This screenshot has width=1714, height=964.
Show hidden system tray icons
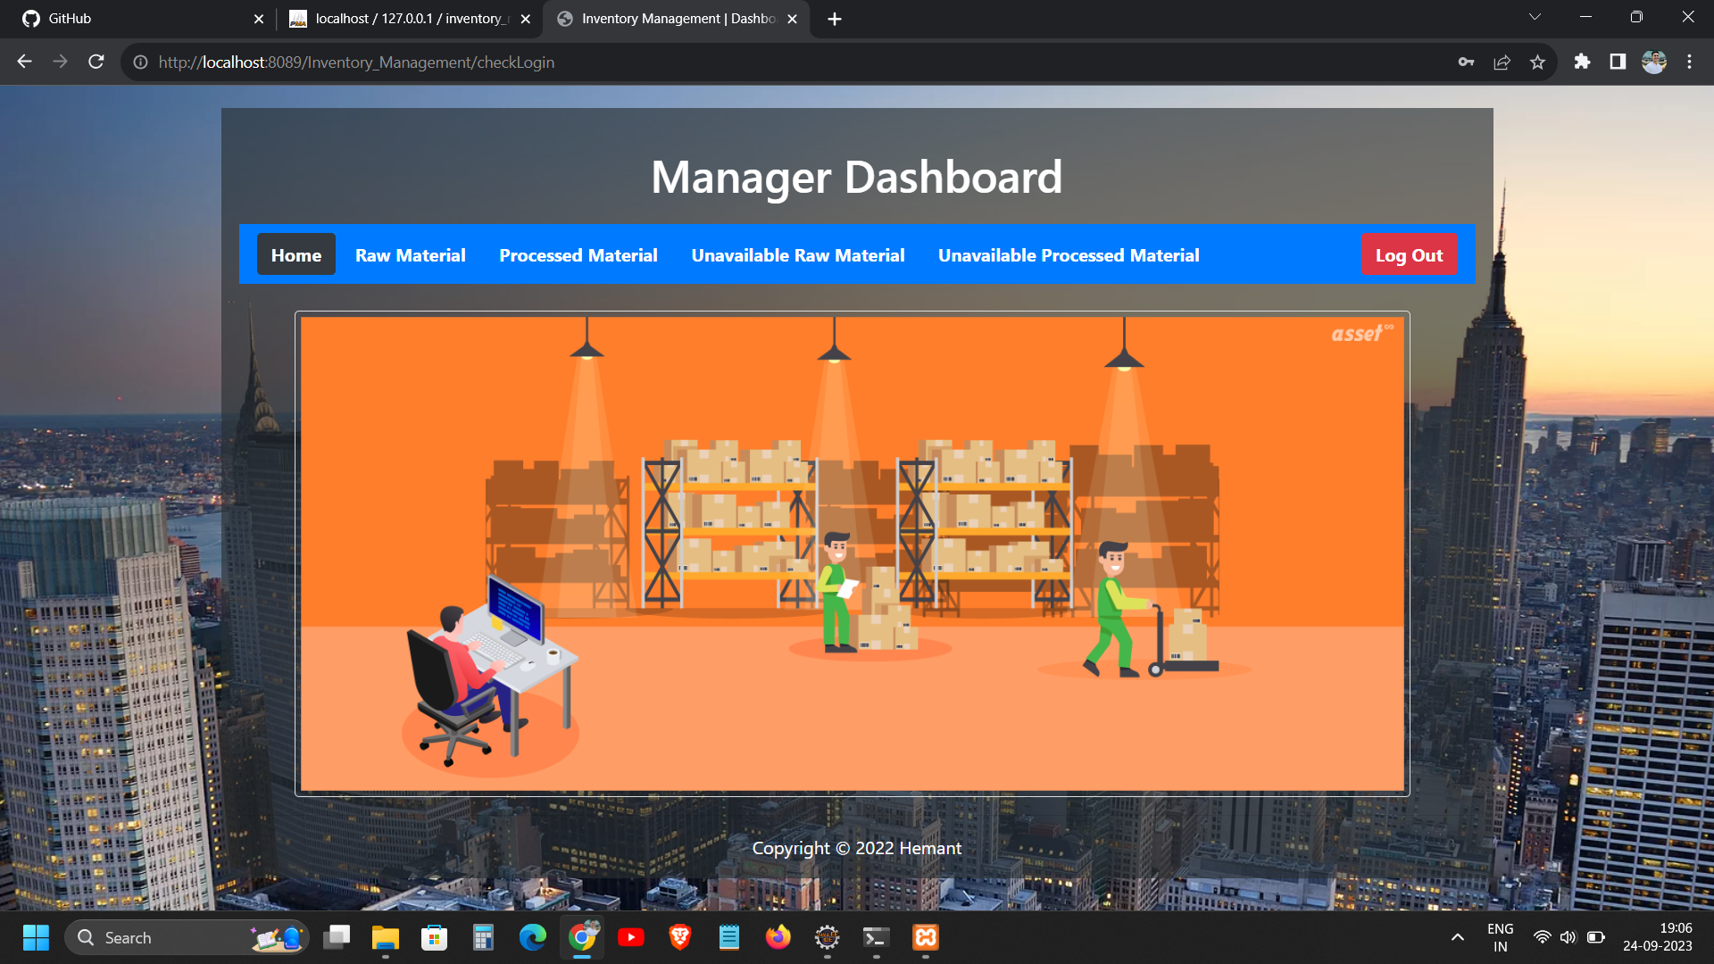[1458, 937]
